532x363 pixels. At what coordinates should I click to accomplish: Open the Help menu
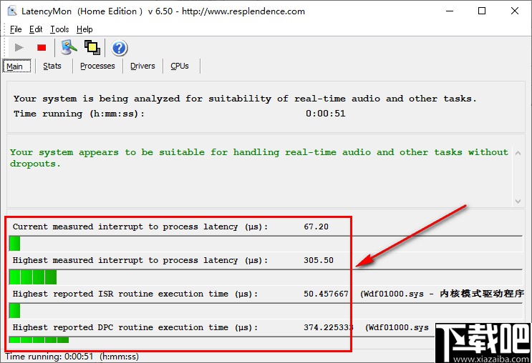(84, 29)
